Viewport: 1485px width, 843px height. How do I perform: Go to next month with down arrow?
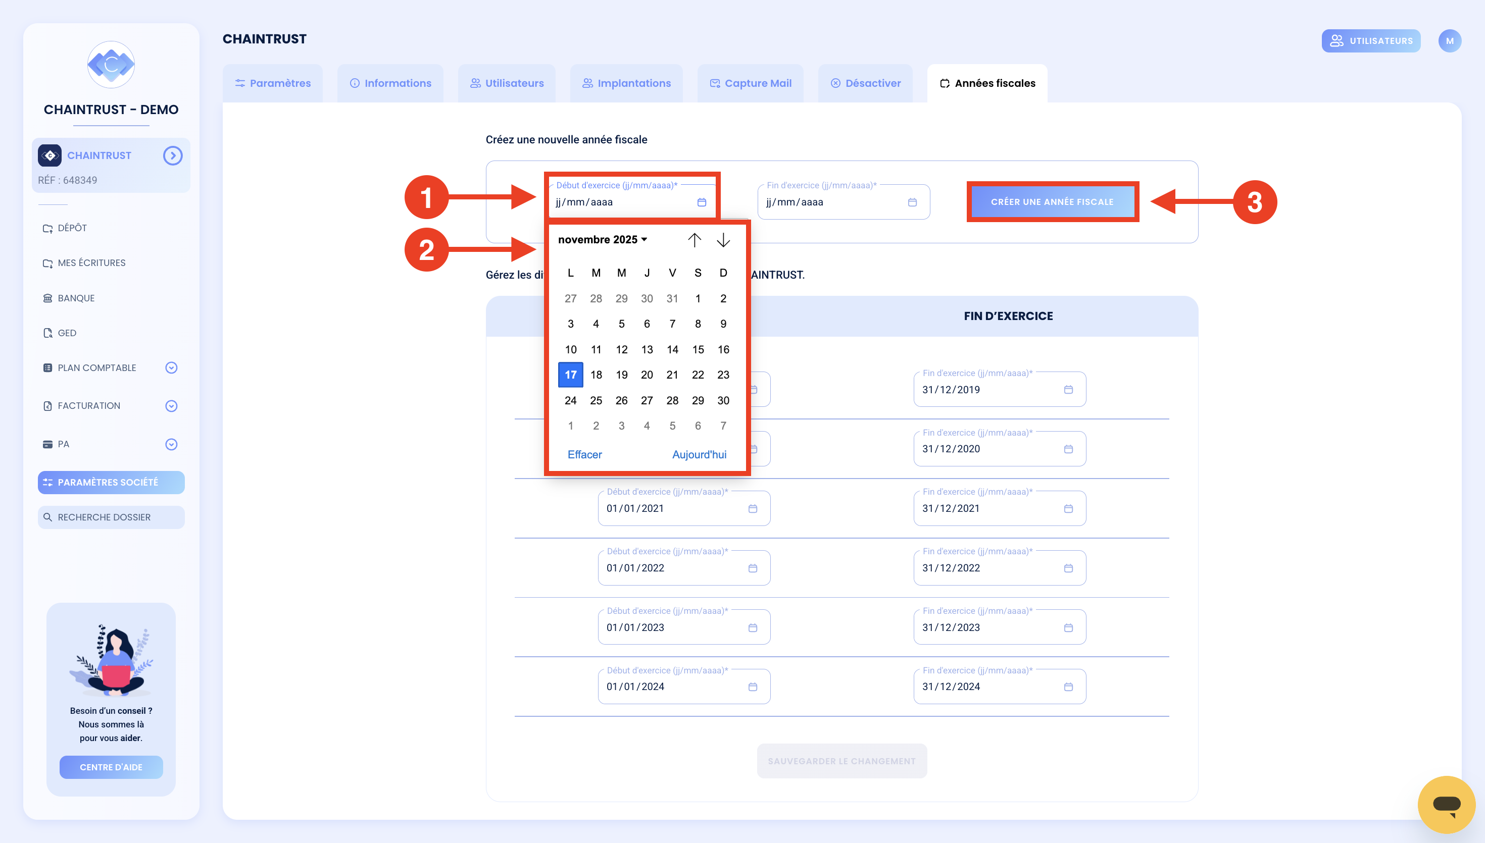point(723,240)
